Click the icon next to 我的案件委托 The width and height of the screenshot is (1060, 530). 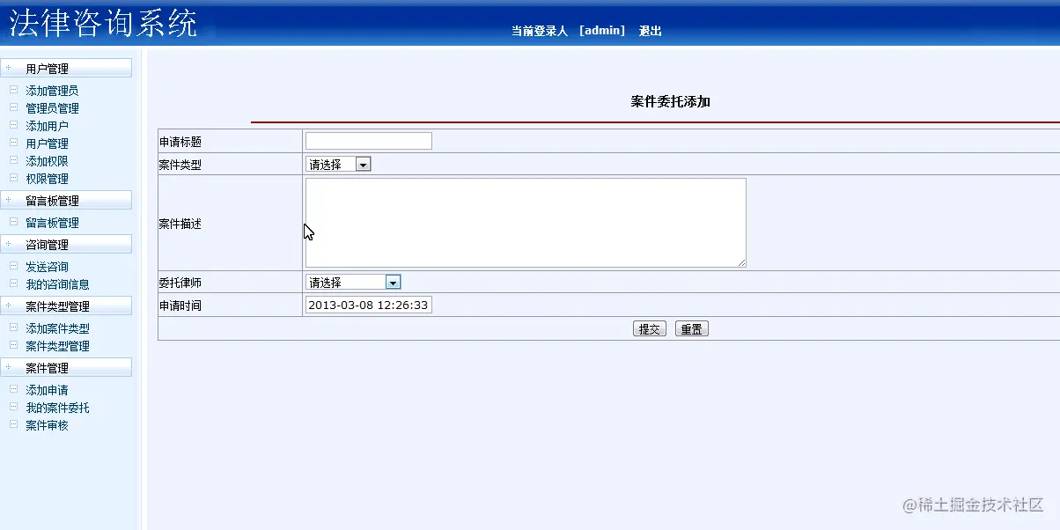(12, 407)
